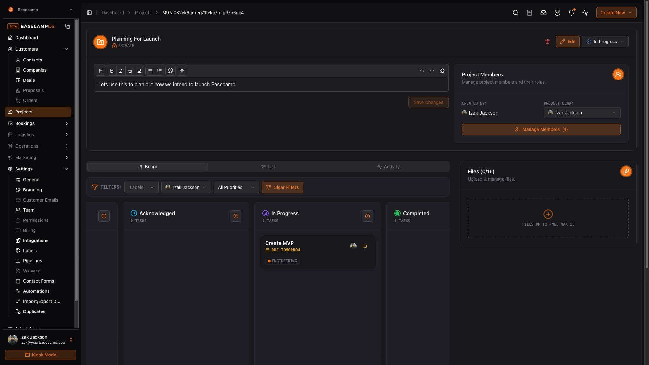Expand the Bookings sidebar section
The image size is (649, 365).
click(x=67, y=123)
